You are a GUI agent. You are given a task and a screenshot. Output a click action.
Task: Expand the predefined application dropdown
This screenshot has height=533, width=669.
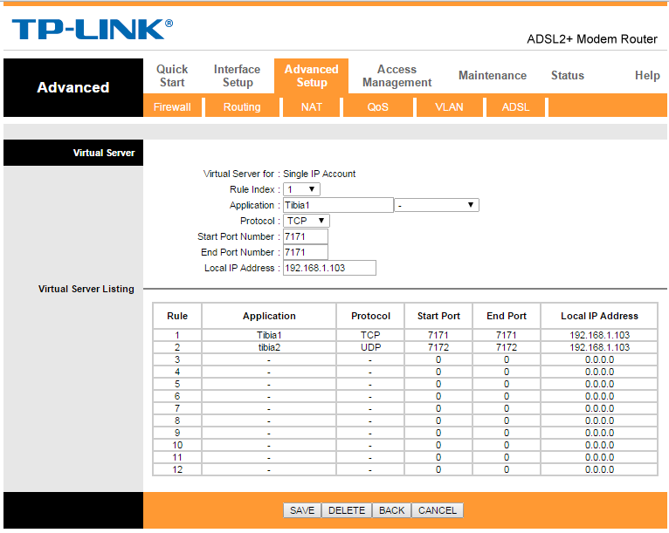click(437, 205)
